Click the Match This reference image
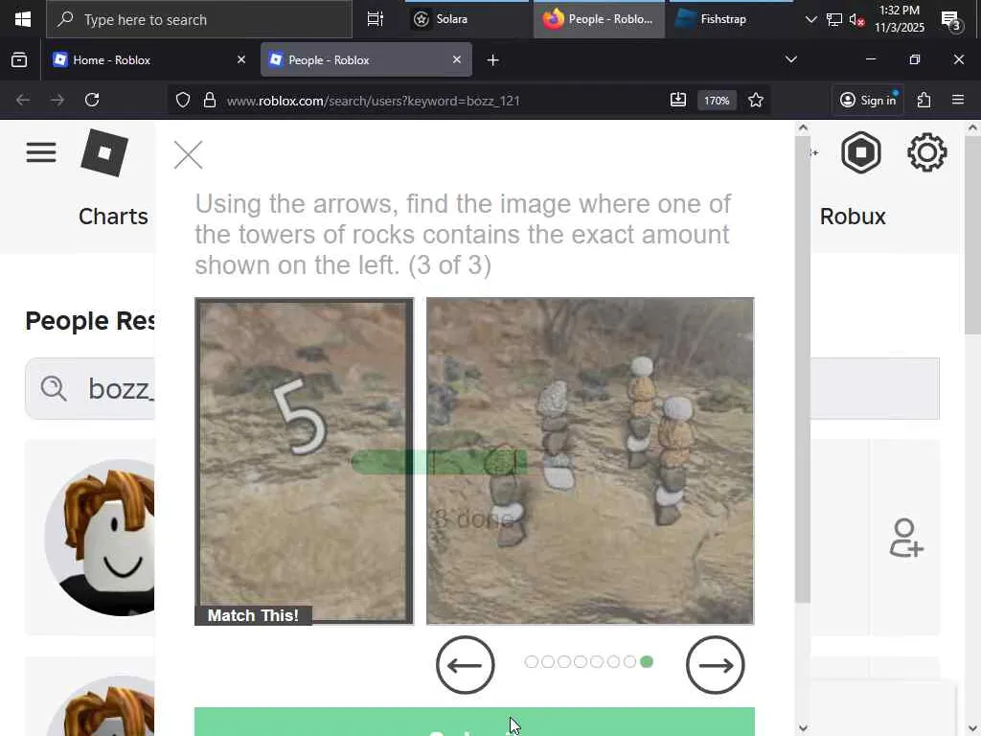This screenshot has height=736, width=981. [304, 461]
